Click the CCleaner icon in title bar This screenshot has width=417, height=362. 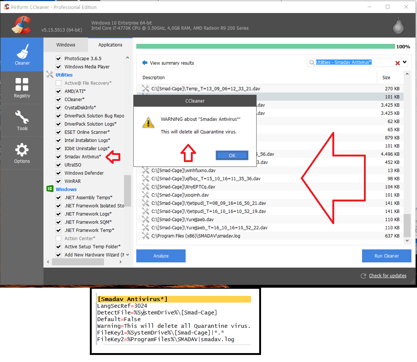coord(6,7)
